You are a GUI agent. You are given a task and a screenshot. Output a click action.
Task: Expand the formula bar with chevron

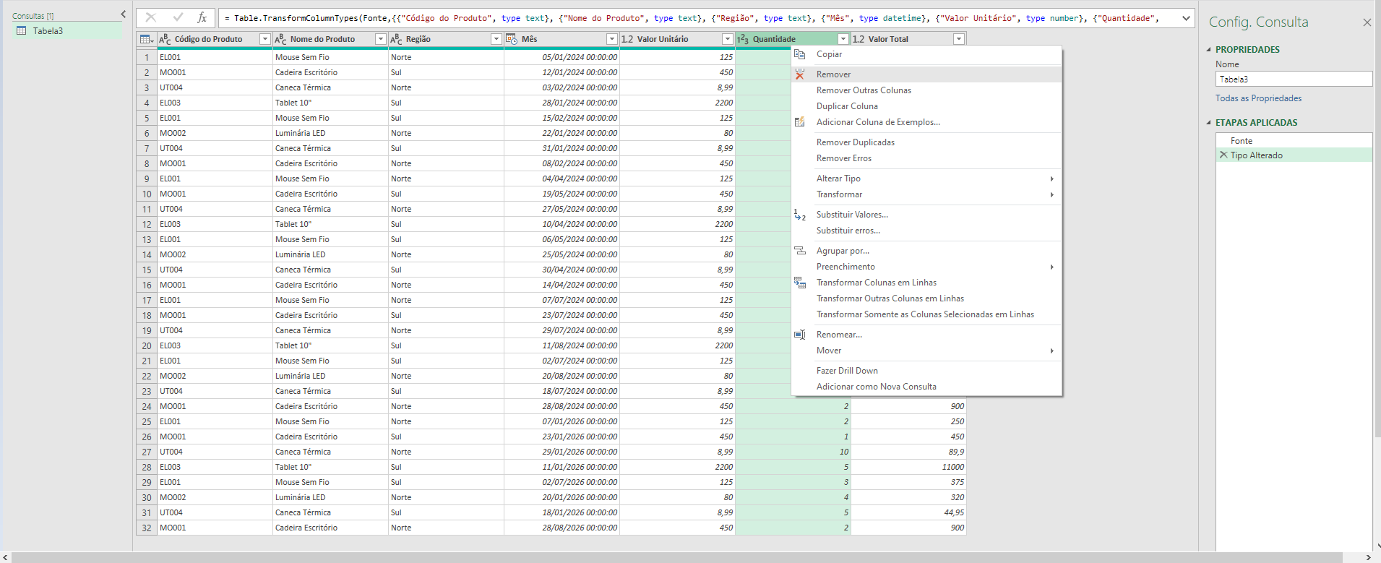pos(1186,18)
